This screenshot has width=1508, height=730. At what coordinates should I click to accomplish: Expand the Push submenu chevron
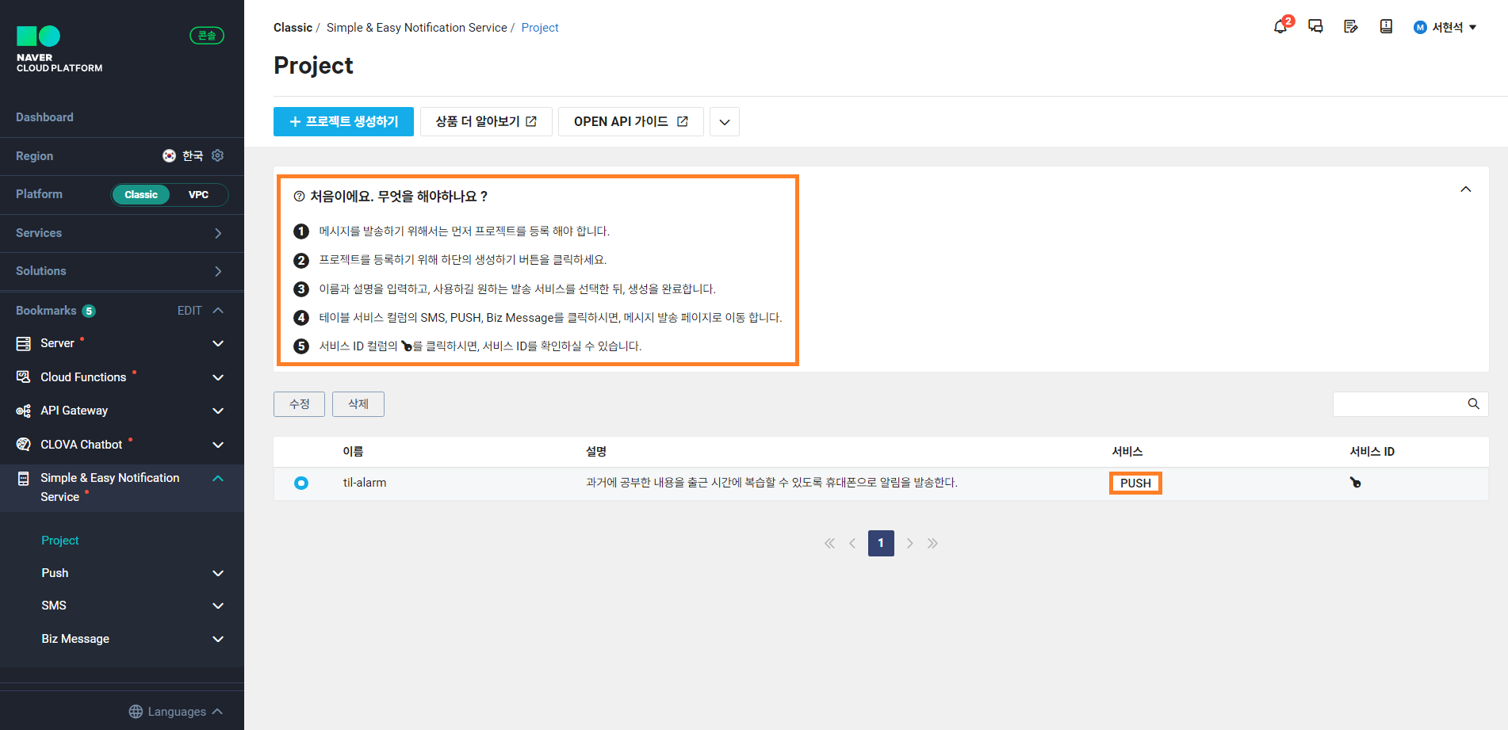pyautogui.click(x=218, y=573)
